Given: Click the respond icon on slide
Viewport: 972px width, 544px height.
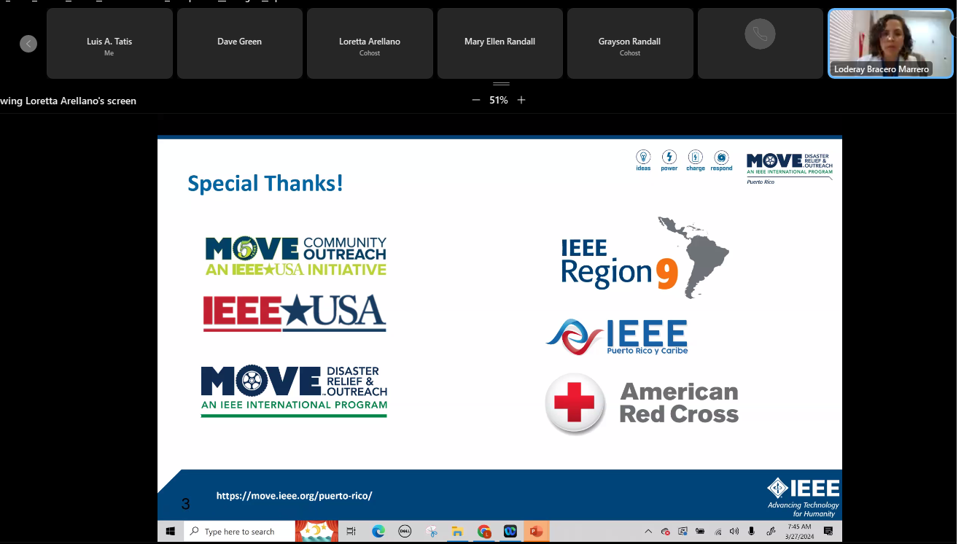Looking at the screenshot, I should (x=721, y=160).
